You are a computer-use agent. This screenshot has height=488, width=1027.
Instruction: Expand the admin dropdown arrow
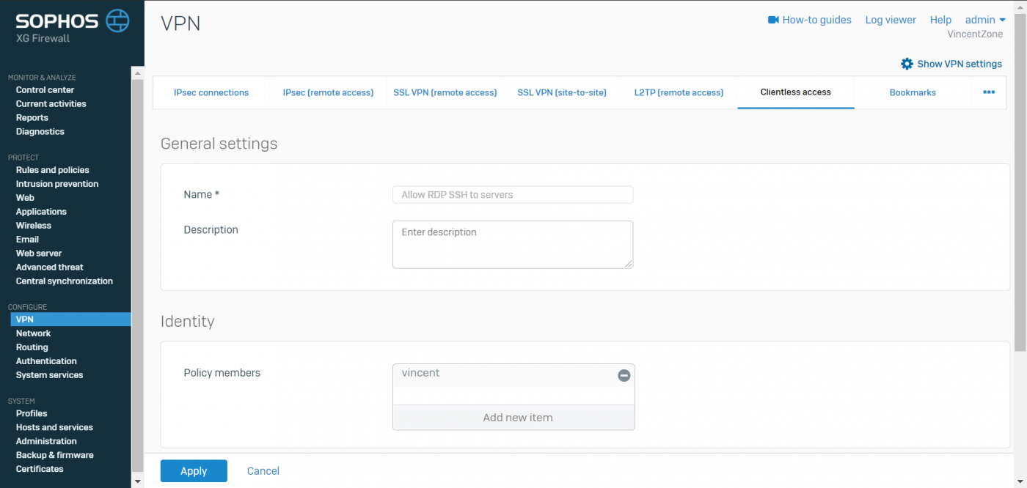click(1003, 21)
